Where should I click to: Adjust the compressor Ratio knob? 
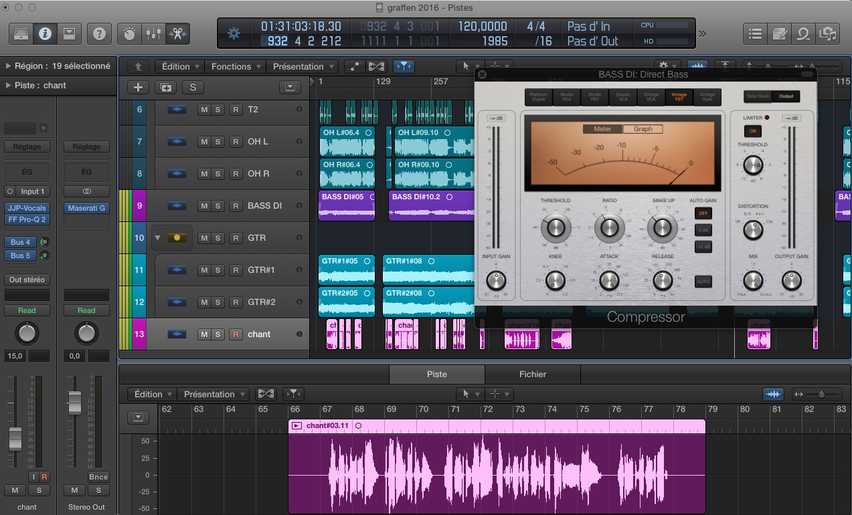coord(609,228)
